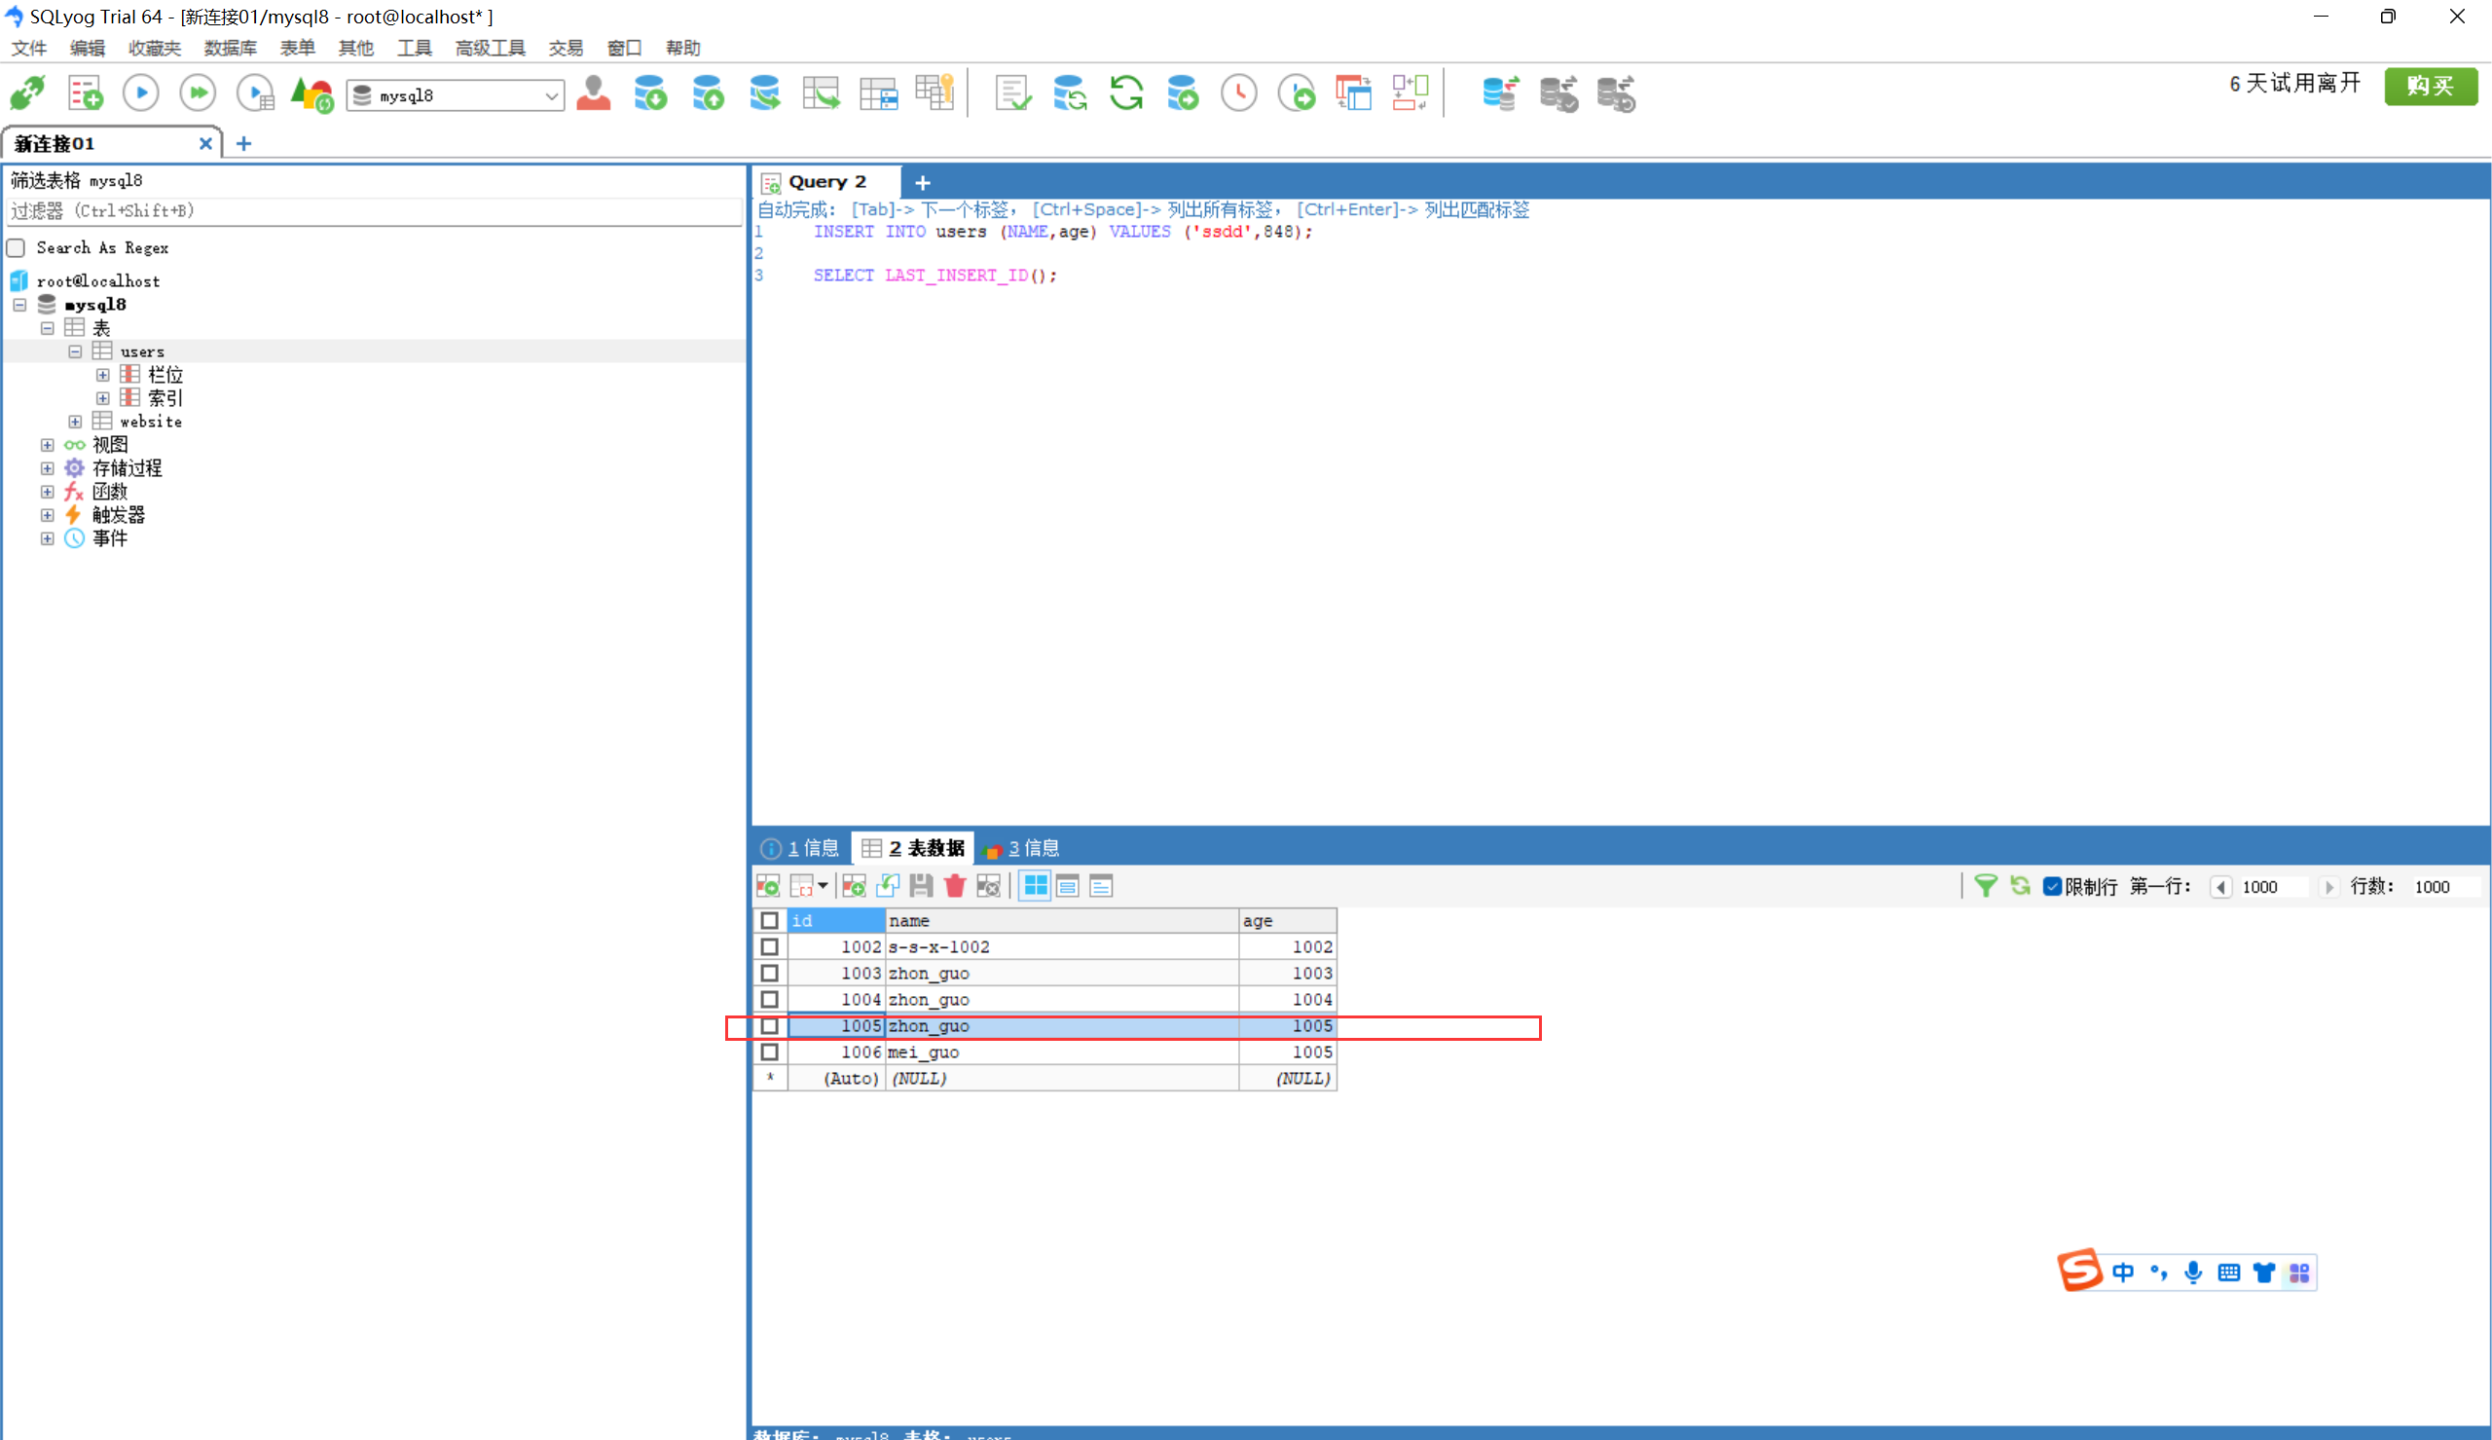Click the green funnel filter icon
Viewport: 2492px width, 1440px height.
1985,886
